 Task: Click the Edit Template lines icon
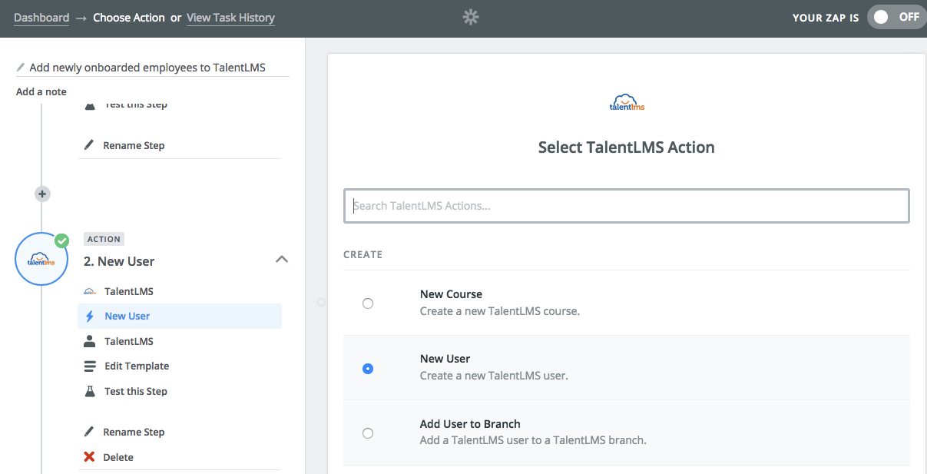coord(90,366)
